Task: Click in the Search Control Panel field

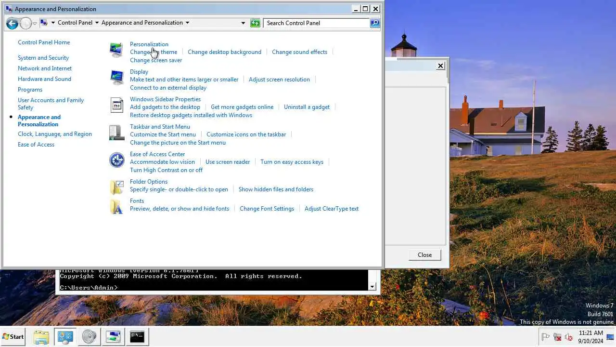Action: click(317, 23)
